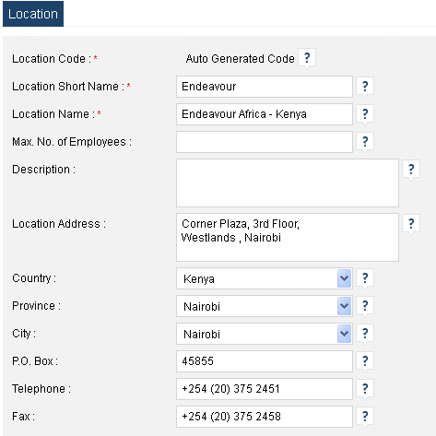Show help for Location Address
Screen dimensions: 436x436
(x=411, y=224)
